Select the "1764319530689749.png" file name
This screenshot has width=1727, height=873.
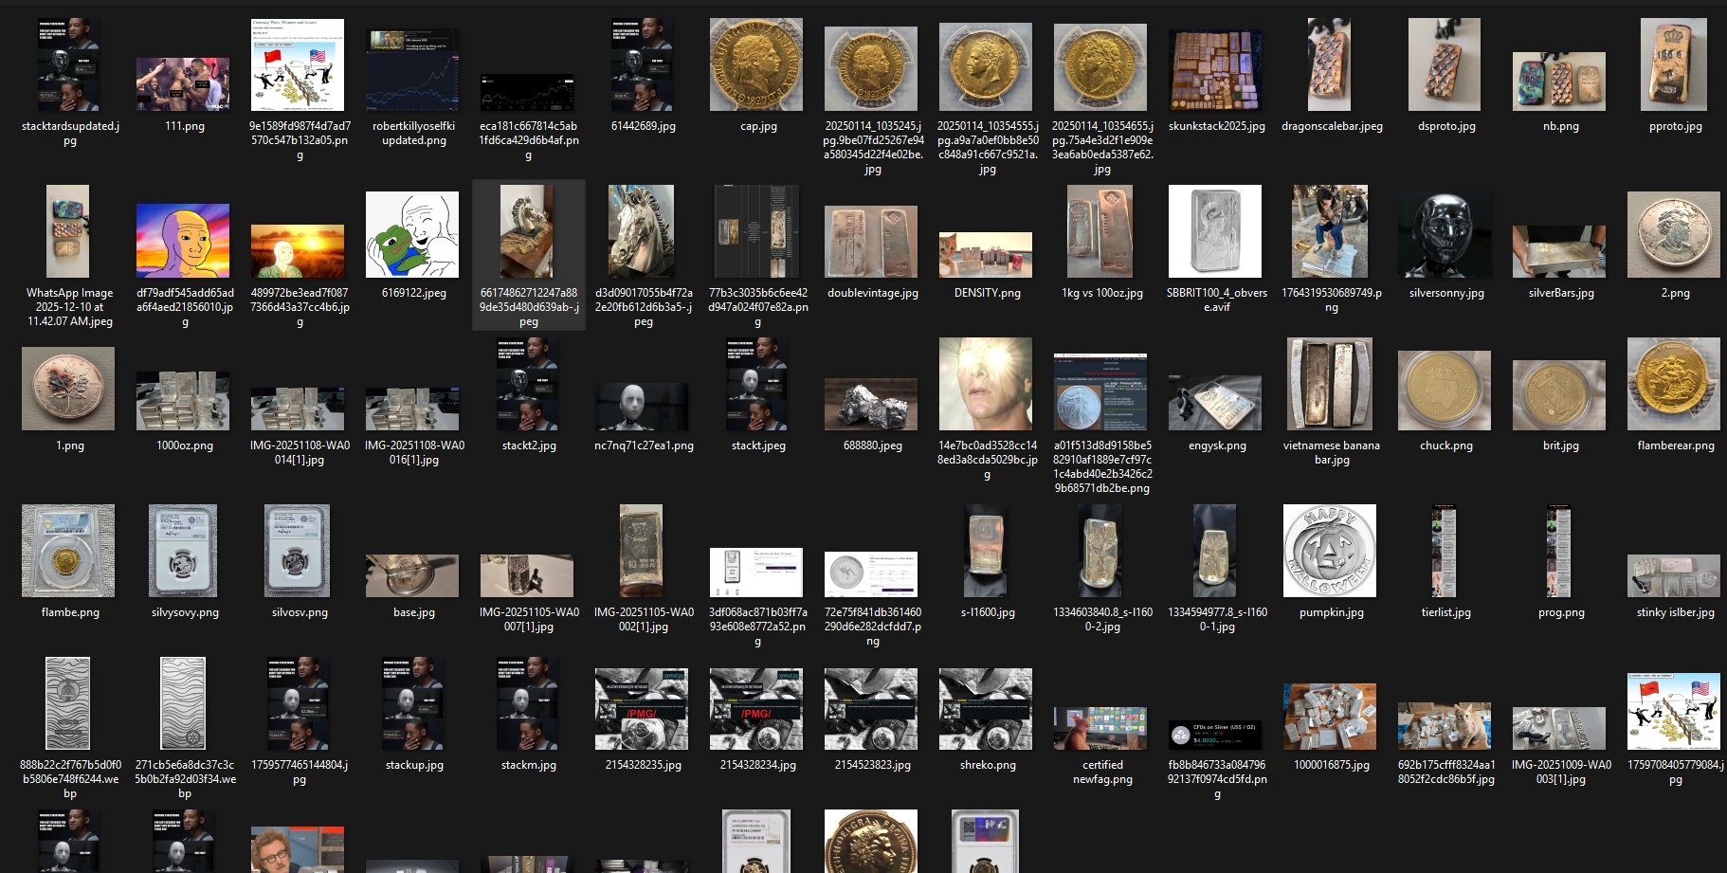[1332, 300]
